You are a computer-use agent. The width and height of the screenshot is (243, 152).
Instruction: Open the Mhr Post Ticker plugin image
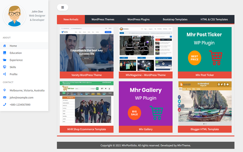coord(205,49)
